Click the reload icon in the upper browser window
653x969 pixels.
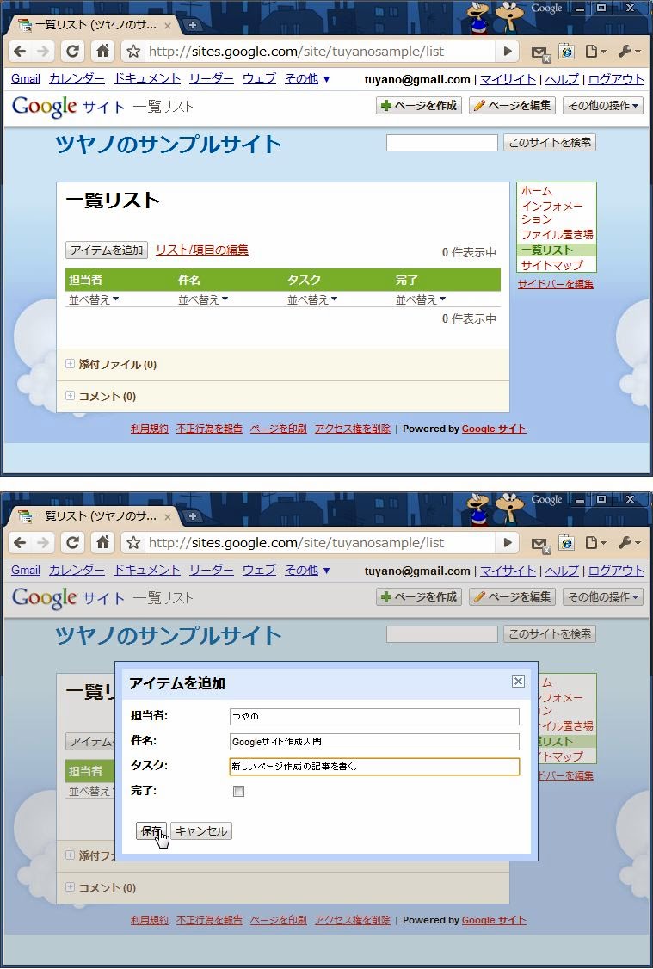[73, 52]
